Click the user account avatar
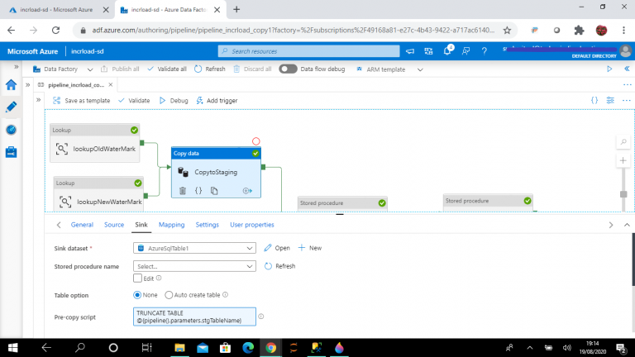The width and height of the screenshot is (635, 357). coord(626,51)
